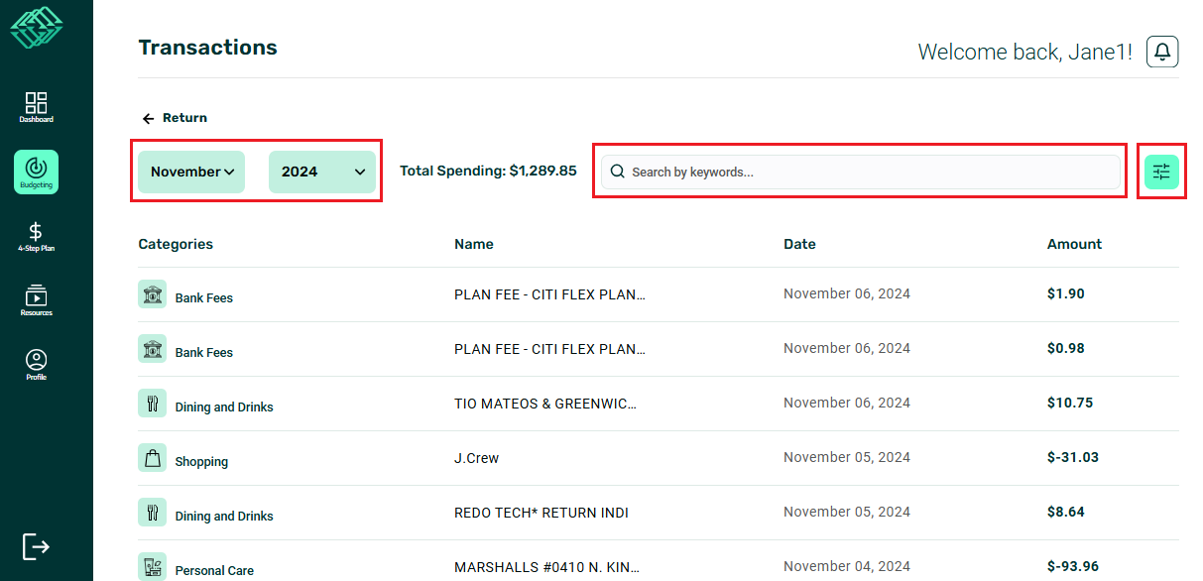Open the transaction filter options

coord(1161,171)
